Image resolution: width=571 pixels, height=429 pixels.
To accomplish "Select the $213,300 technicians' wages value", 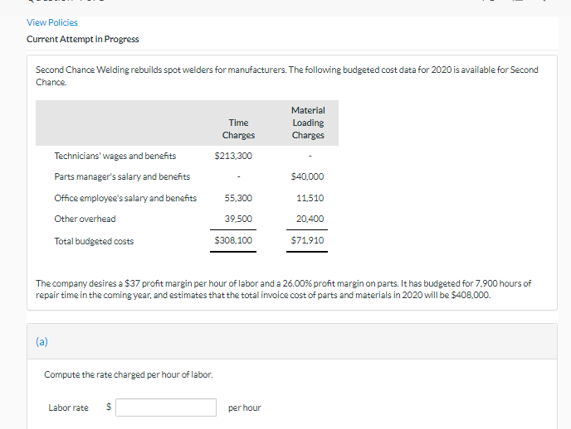I will click(x=233, y=156).
